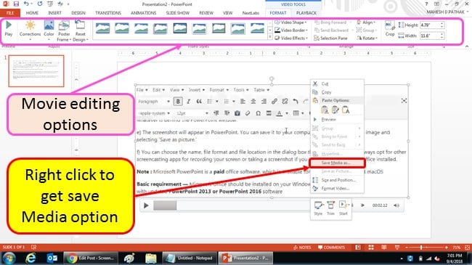Screen dimensions: 472x265
Task: Open Selection Pane
Action: tap(330, 38)
